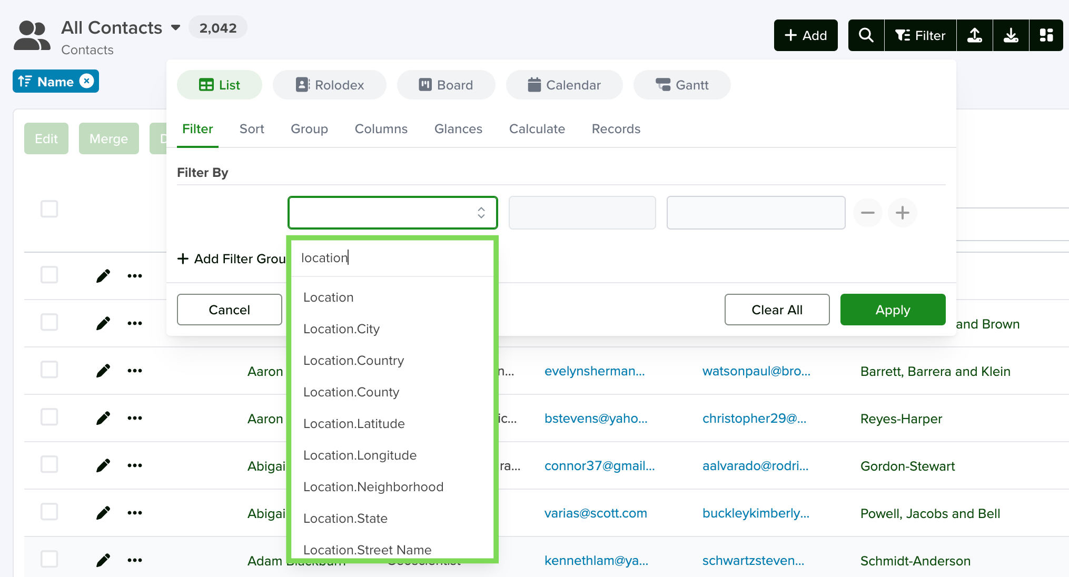Edit the evelynsherman row with pencil
This screenshot has height=577, width=1069.
coord(103,371)
